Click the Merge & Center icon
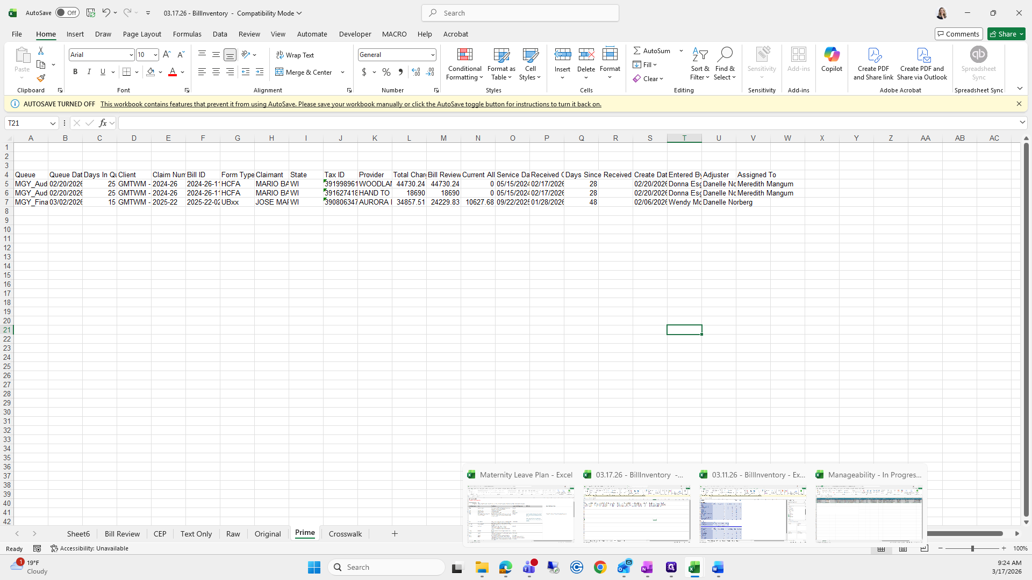1032x580 pixels. point(304,72)
